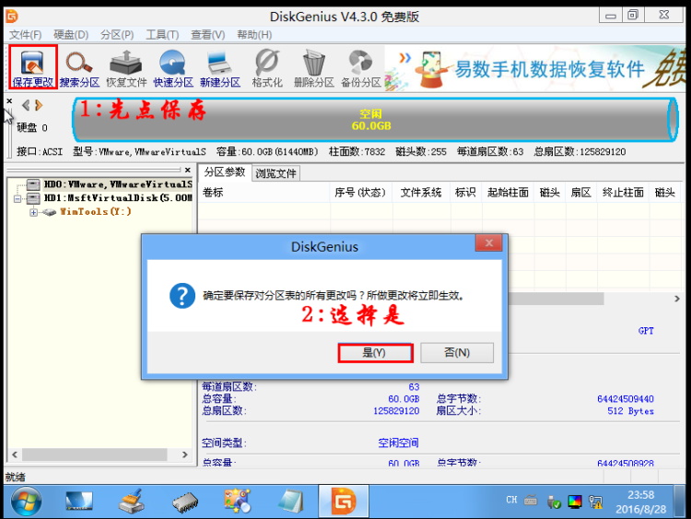Click the 终止柱面 column header
Image resolution: width=691 pixels, height=519 pixels.
click(x=623, y=193)
